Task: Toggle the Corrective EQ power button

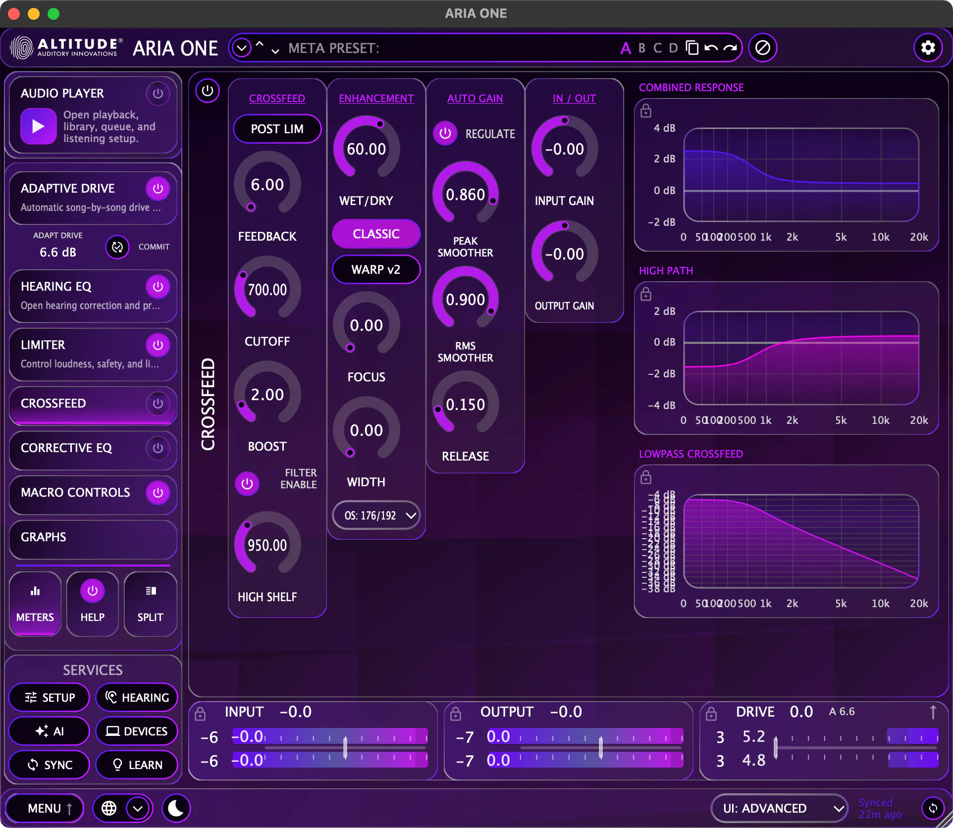Action: [x=158, y=448]
